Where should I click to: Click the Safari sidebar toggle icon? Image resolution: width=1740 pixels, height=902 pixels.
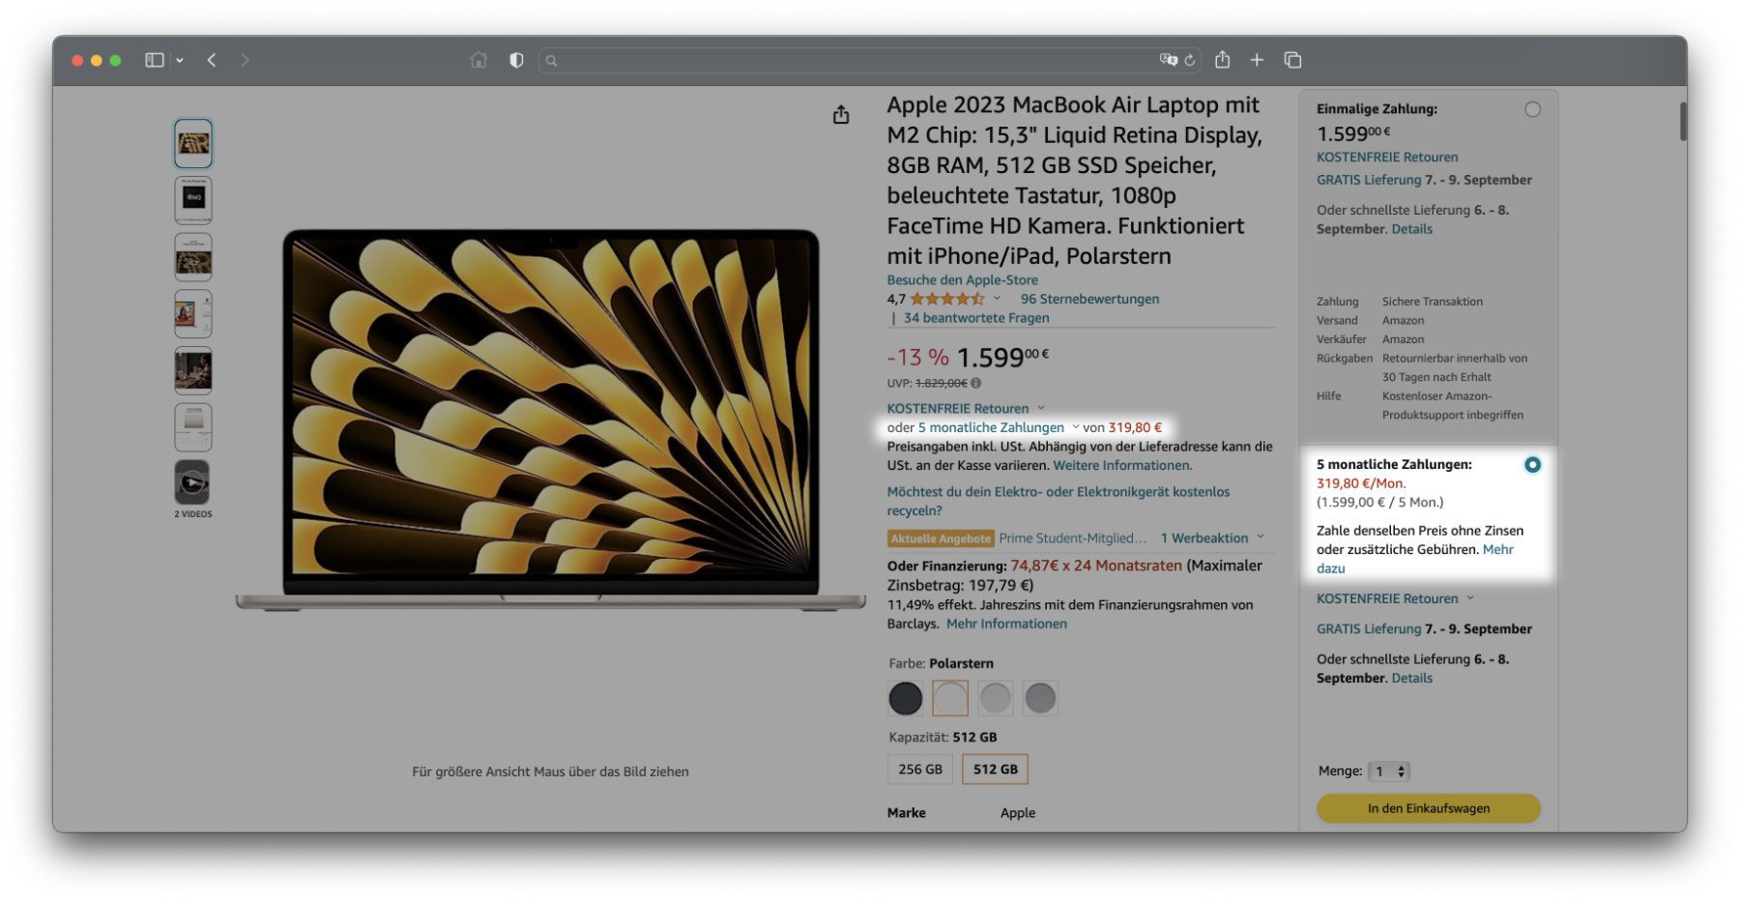(155, 60)
